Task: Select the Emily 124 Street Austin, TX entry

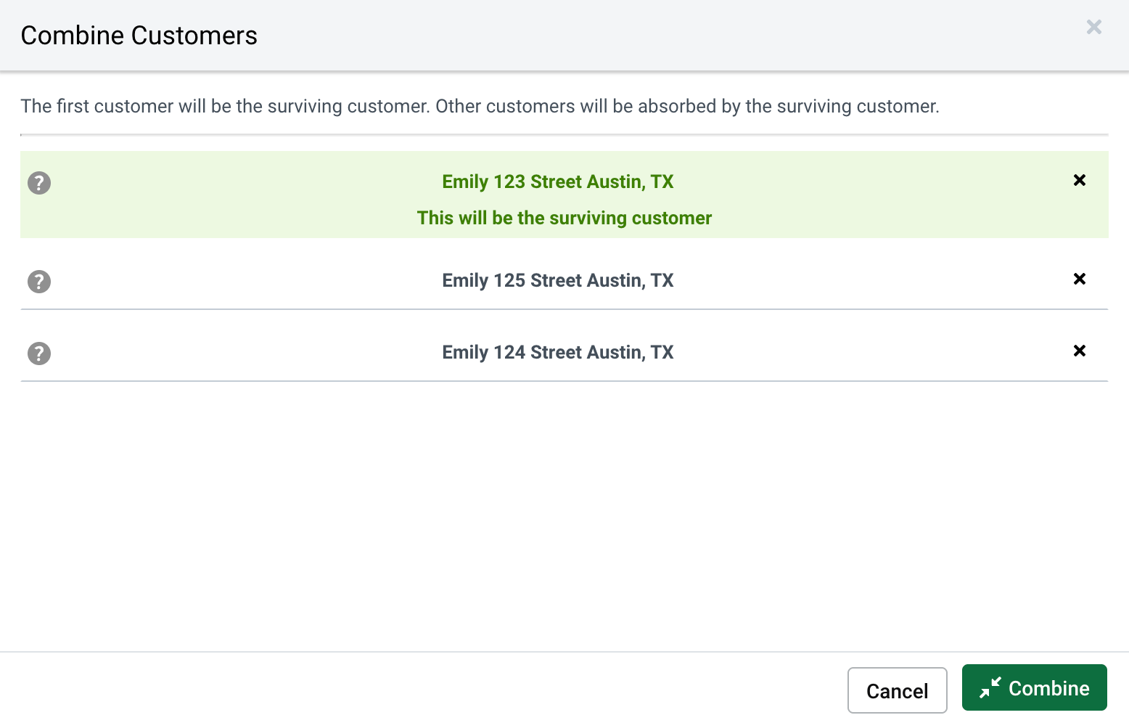Action: click(557, 352)
